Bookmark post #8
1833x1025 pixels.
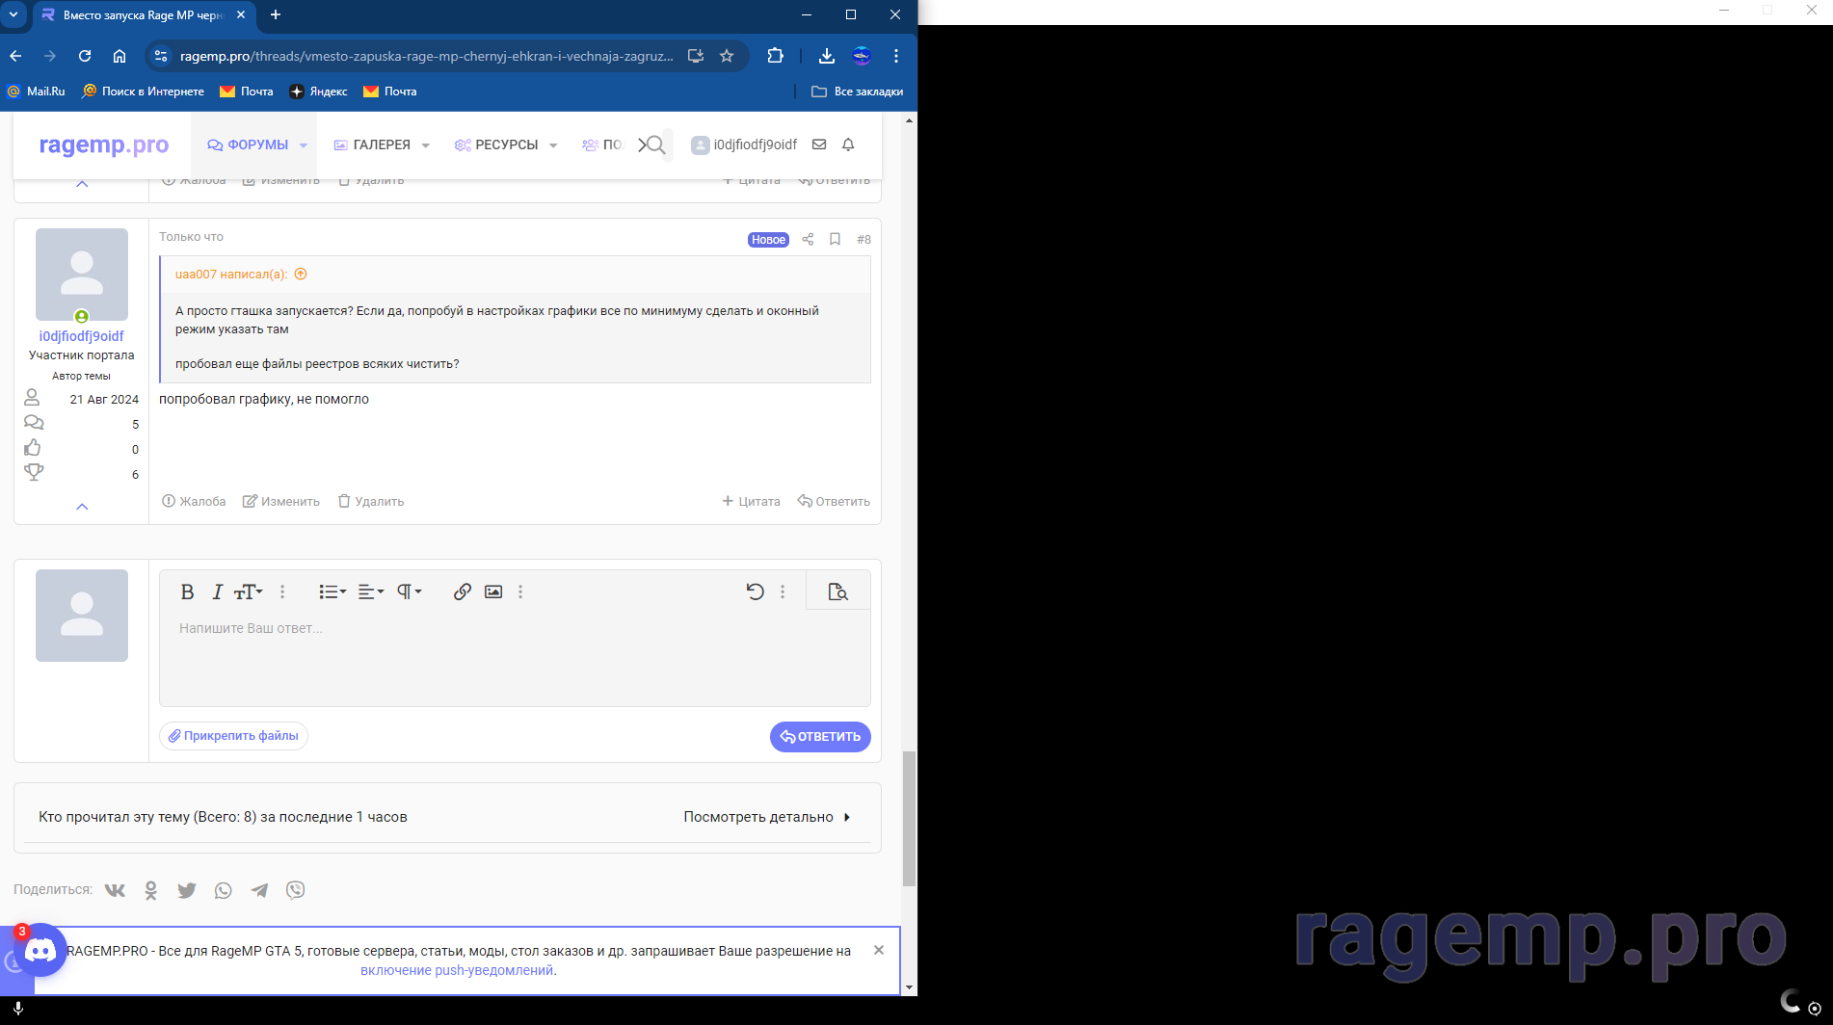836,239
